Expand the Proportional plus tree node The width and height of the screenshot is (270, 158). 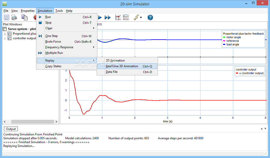5,34
